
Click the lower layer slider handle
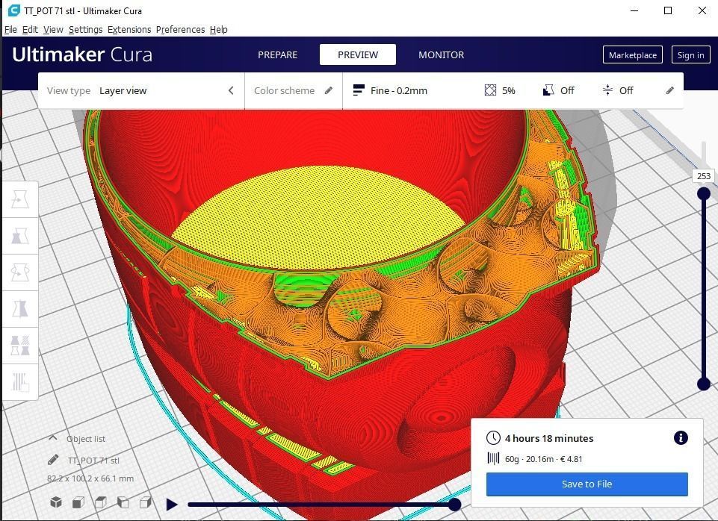[x=704, y=384]
